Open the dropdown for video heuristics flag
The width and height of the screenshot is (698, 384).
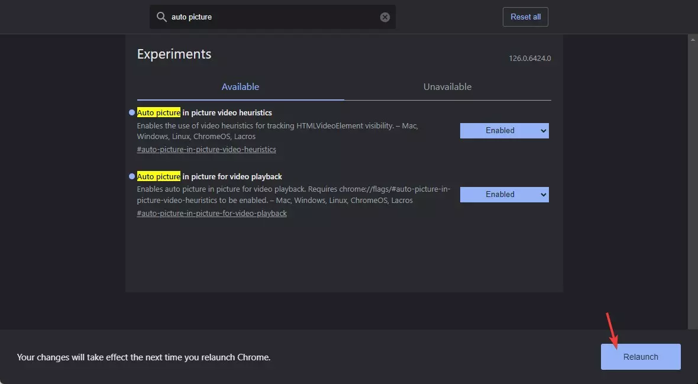point(504,130)
